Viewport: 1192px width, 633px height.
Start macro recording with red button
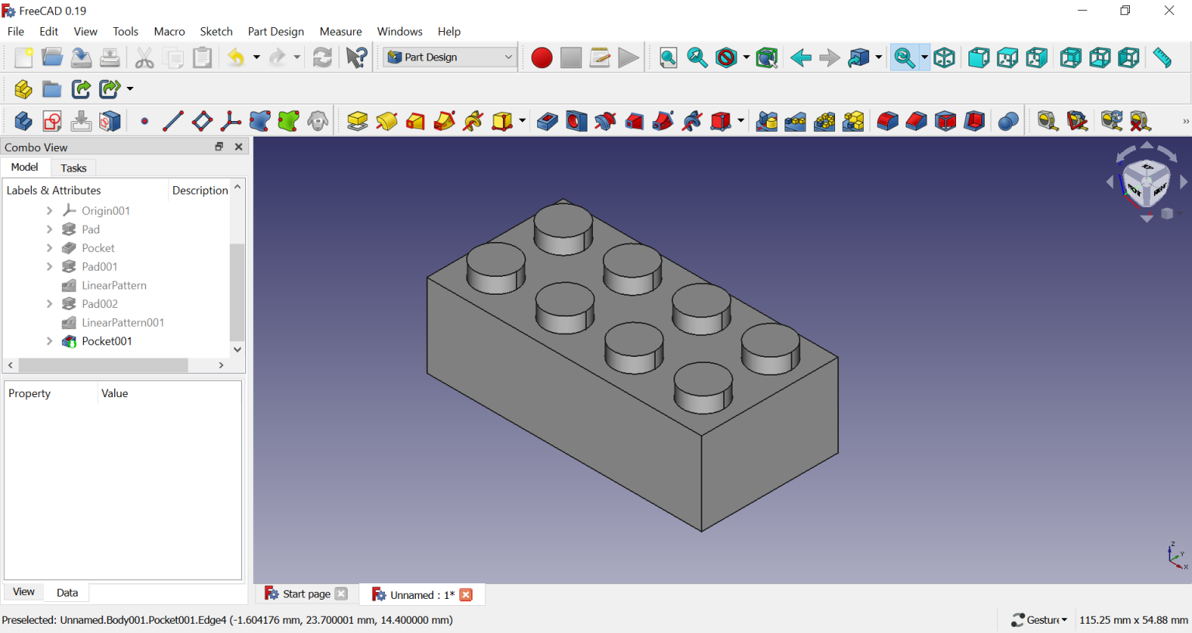542,58
